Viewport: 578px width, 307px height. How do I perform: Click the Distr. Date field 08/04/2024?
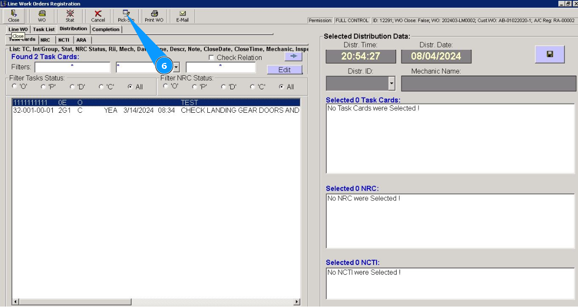point(436,56)
